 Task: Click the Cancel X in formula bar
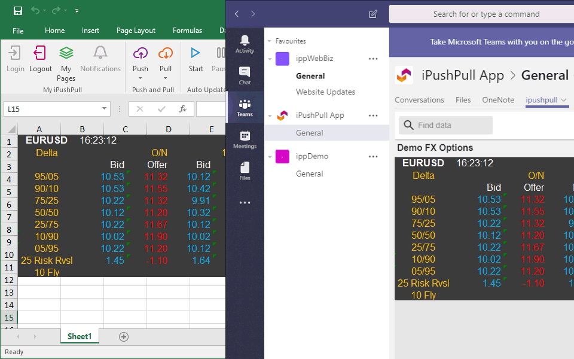pos(140,109)
